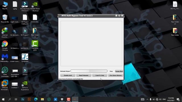The width and height of the screenshot is (182, 102).
Task: Select the VE Project 1.fsthumb file
Action: pyautogui.click(x=25, y=20)
